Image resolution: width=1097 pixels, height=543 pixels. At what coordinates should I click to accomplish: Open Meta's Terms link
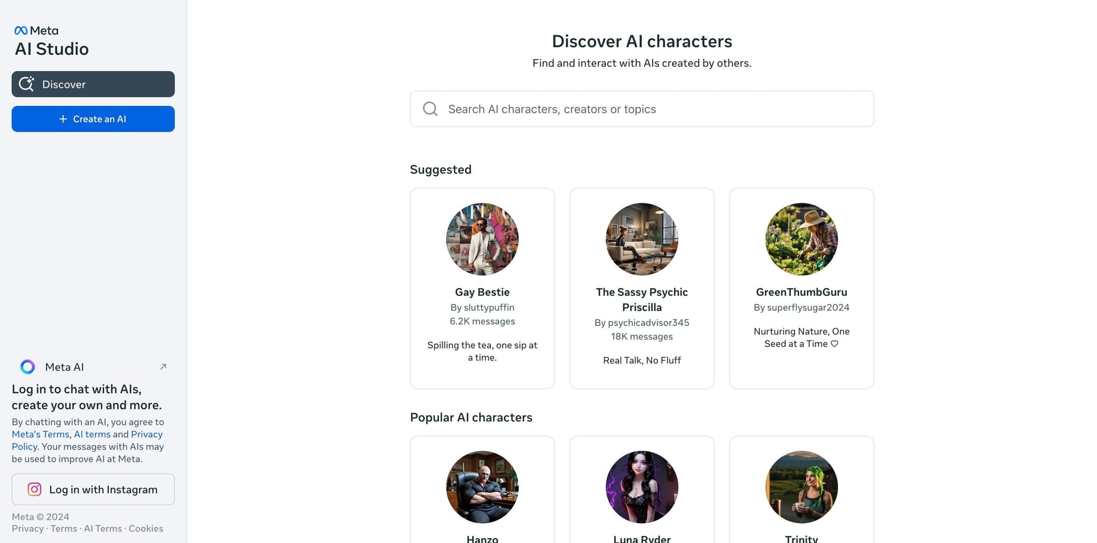pyautogui.click(x=39, y=434)
